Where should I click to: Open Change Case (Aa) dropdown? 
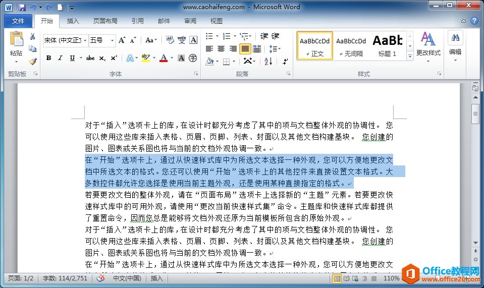point(151,40)
